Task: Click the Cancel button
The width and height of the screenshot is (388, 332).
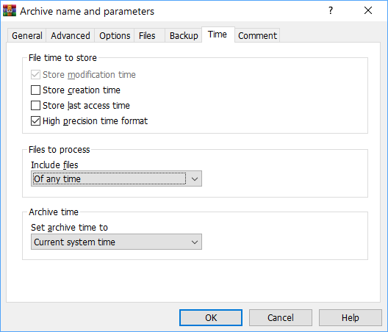Action: coord(281,317)
